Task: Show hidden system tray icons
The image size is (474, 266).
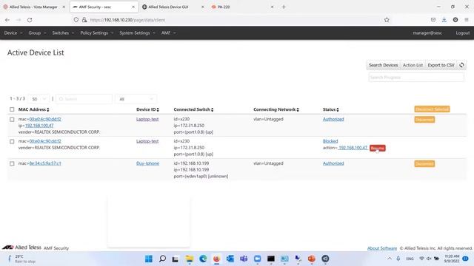Action: pyautogui.click(x=390, y=259)
